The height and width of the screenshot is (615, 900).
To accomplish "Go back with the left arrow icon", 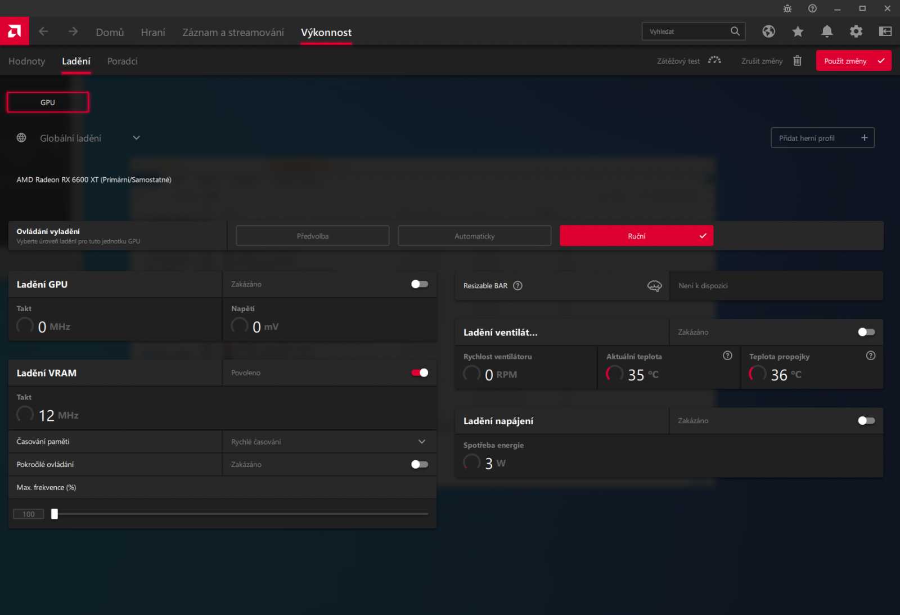I will pos(43,32).
